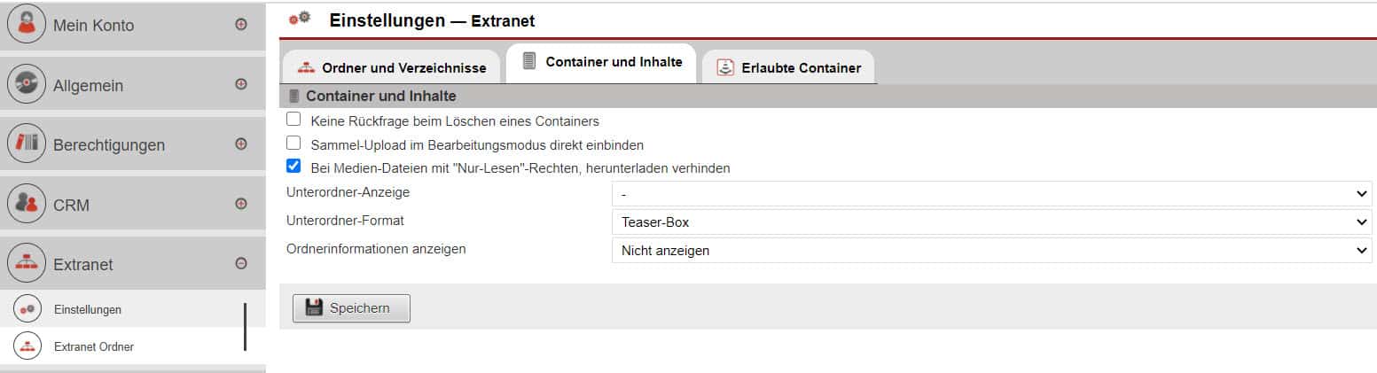Open the Unterordner-Format Teaser-Box dropdown

click(x=991, y=221)
